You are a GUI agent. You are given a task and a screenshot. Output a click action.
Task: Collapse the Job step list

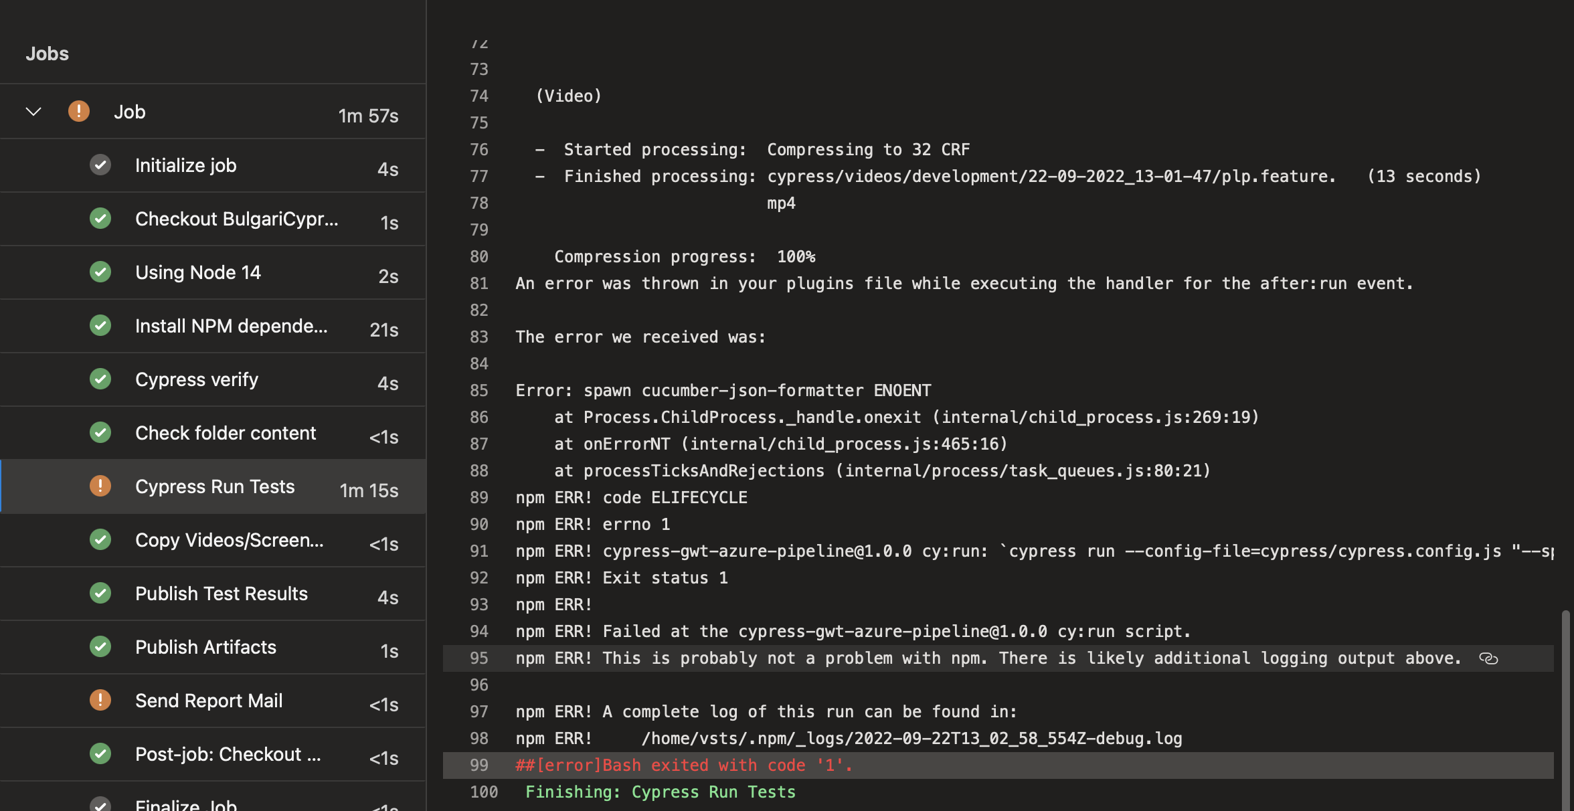pos(33,111)
